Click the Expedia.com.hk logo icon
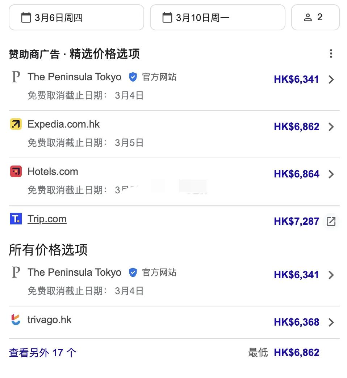 tap(16, 124)
